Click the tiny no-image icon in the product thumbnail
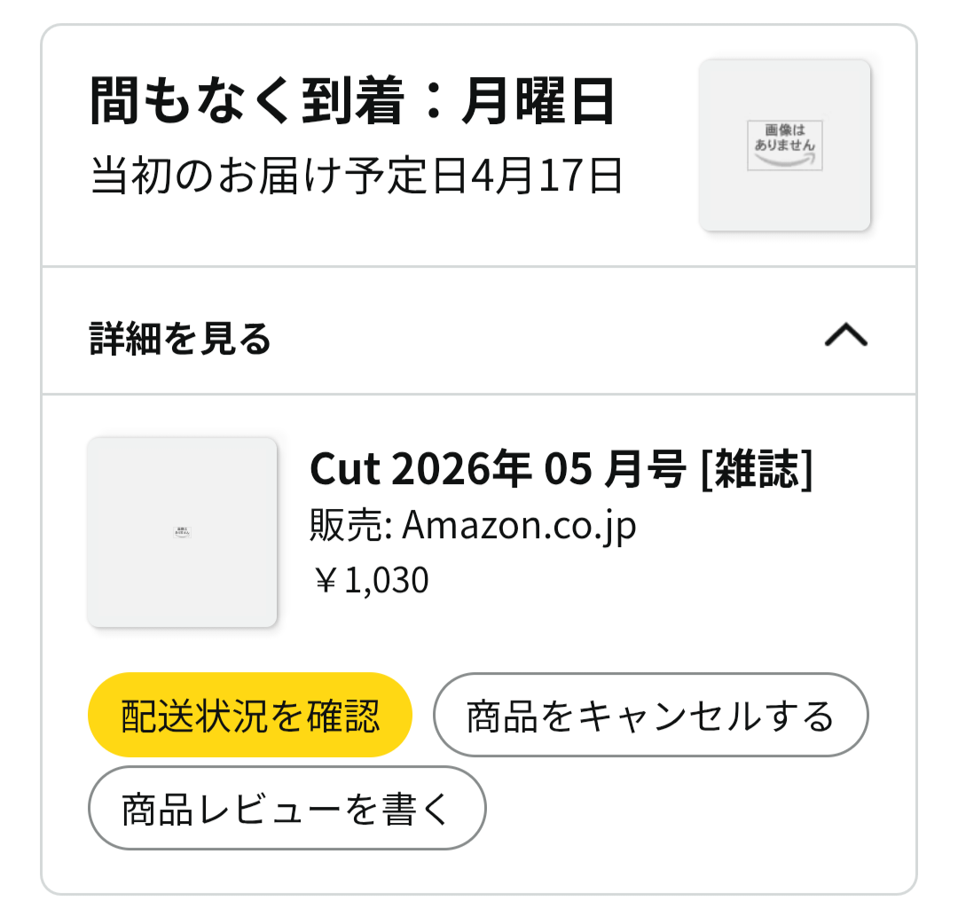This screenshot has height=916, width=958. tap(182, 532)
